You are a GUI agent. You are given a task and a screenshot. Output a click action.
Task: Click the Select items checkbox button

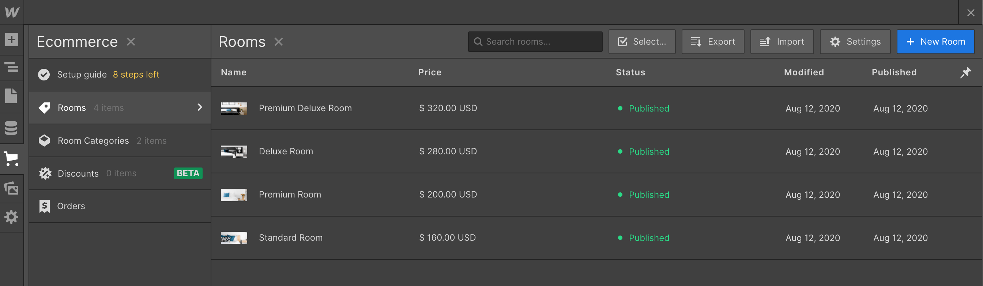[x=642, y=42]
